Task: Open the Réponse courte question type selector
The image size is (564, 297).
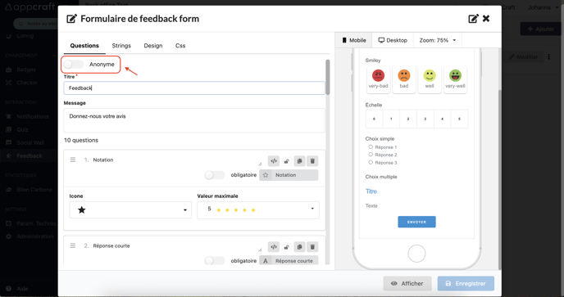Action: pos(289,261)
